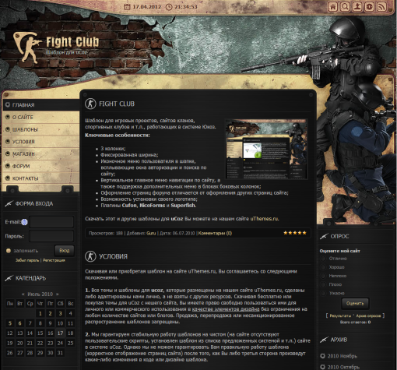
Task: Toggle the "запомнить" remember-me checkbox
Action: click(9, 251)
